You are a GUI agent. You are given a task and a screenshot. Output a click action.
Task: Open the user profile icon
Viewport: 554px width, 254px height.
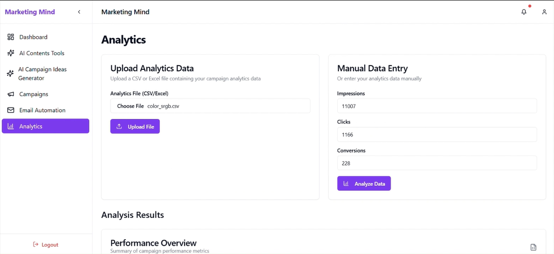tap(544, 12)
